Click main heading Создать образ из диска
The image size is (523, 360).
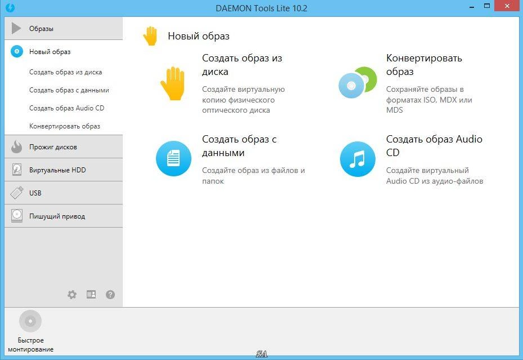[242, 65]
